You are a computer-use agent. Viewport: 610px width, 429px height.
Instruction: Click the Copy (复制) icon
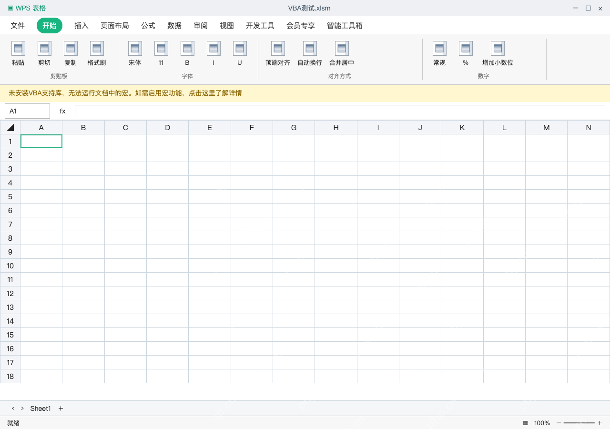click(71, 48)
